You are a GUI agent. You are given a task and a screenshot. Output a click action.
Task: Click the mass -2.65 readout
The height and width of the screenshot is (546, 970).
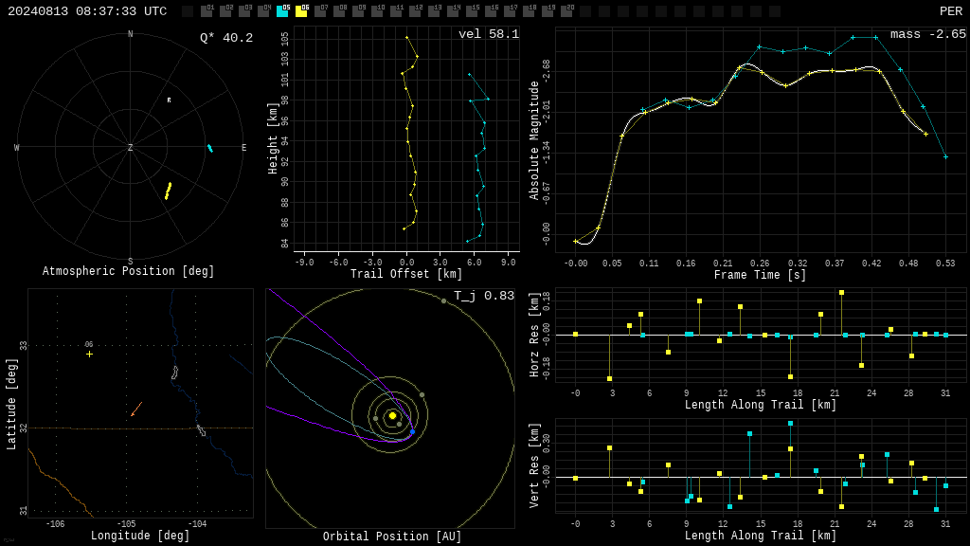(928, 34)
